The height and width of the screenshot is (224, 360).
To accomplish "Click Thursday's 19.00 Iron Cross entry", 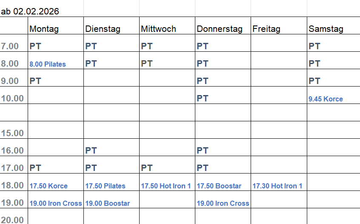I will pos(223,203).
